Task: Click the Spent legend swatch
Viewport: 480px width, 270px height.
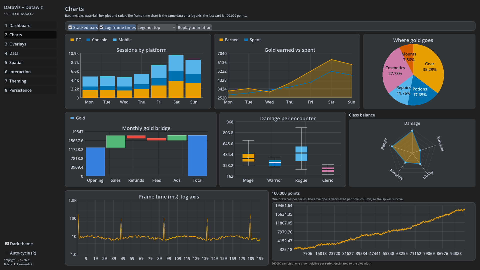Action: tap(246, 40)
